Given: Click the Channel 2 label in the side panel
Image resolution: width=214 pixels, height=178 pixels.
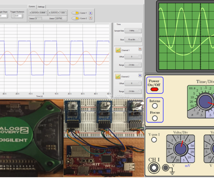Looking at the screenshot, I should tap(125, 77).
